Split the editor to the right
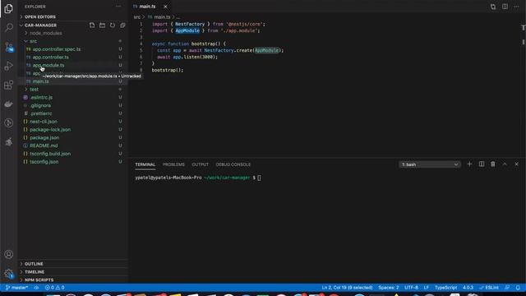The image size is (526, 296). (x=505, y=7)
